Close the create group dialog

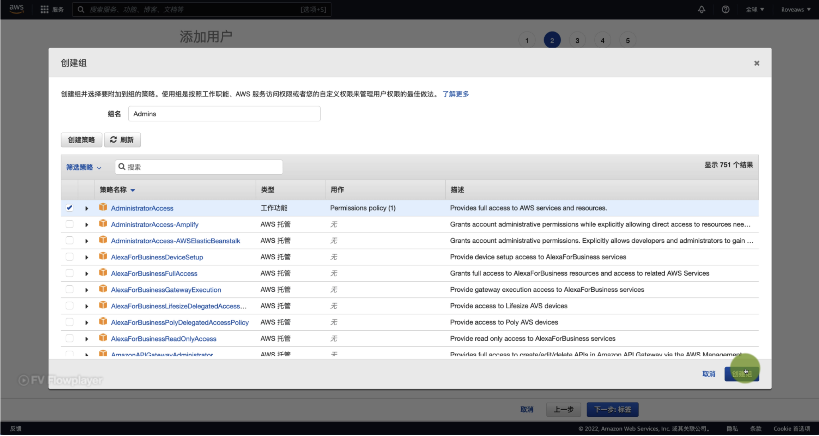pyautogui.click(x=756, y=63)
